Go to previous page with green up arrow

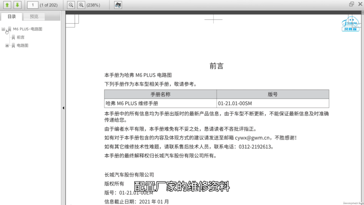7,5
